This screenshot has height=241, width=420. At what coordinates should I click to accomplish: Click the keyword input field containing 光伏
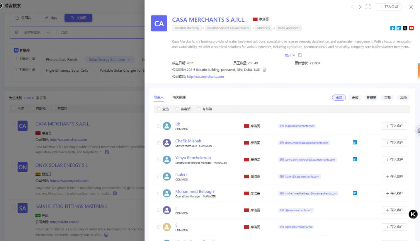pos(101,32)
